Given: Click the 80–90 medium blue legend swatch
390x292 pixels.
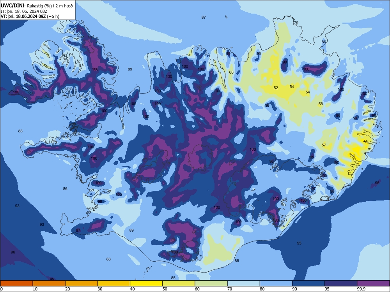Looking at the screenshot, I should pyautogui.click(x=276, y=283).
